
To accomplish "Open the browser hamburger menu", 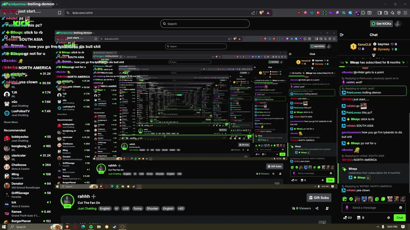I will (405, 13).
